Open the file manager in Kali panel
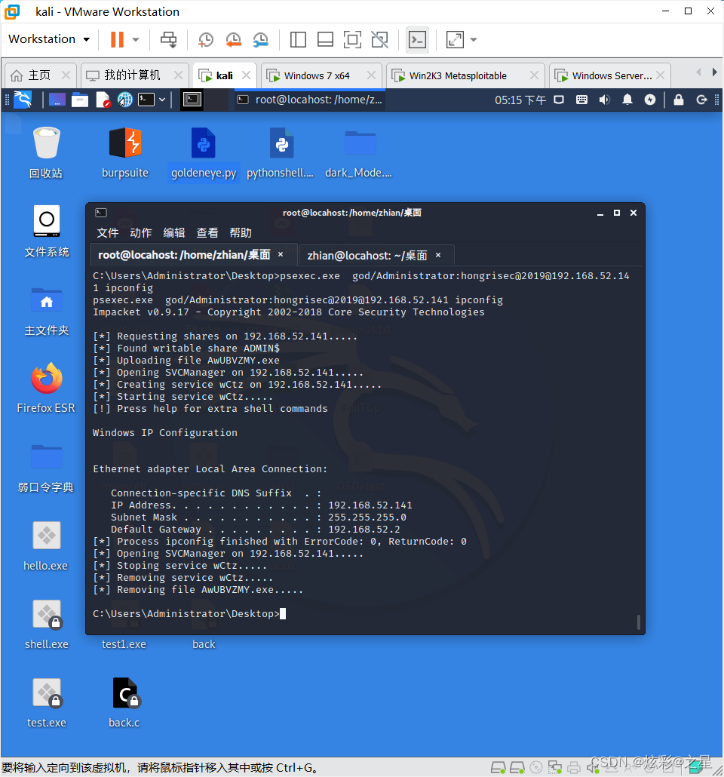Image resolution: width=724 pixels, height=777 pixels. [79, 100]
